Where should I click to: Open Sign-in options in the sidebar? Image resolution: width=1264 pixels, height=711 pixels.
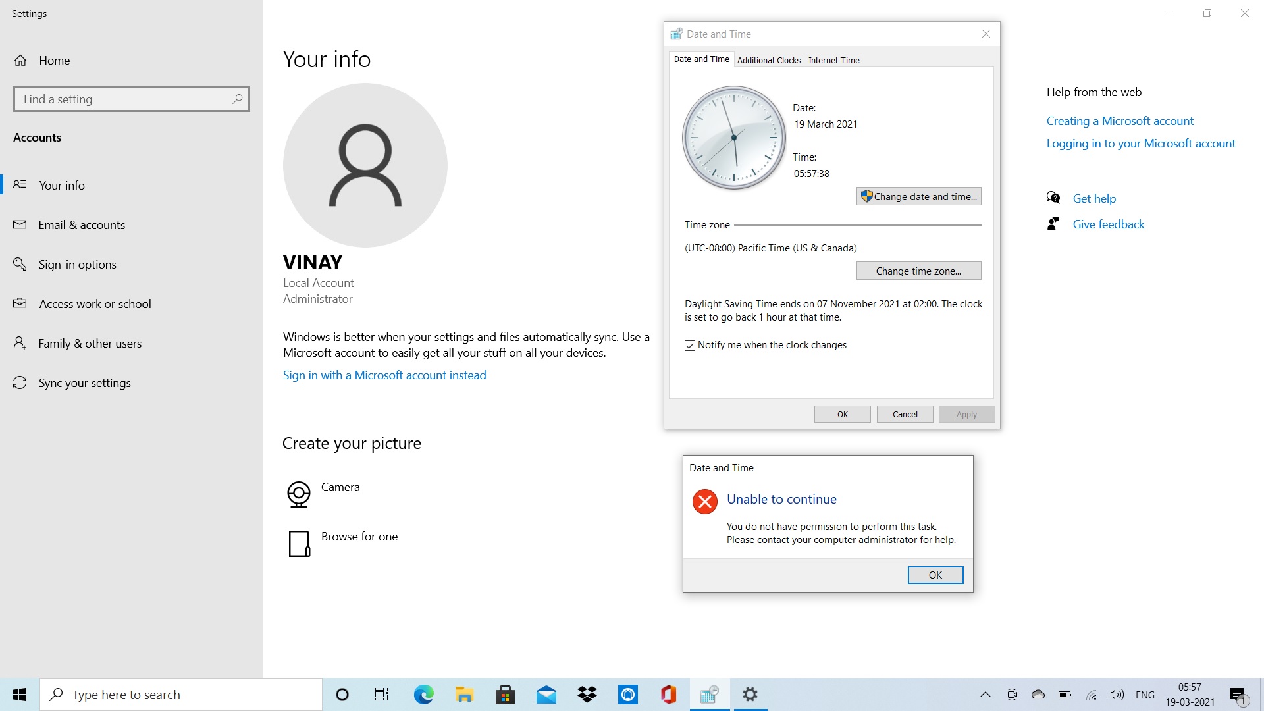click(76, 264)
